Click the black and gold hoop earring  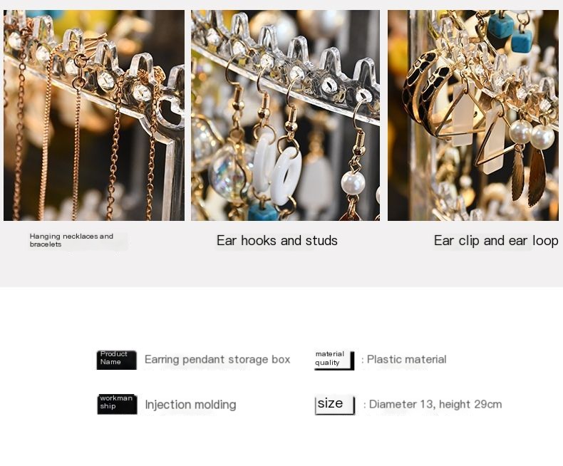click(x=425, y=93)
